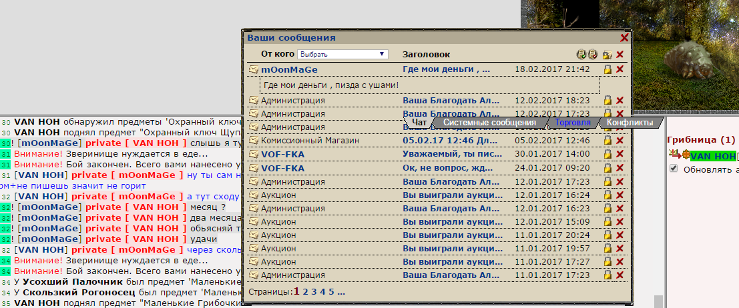Viewport: 739px width, 308px height.
Task: Click envelope icon beside Комиссионный Магазин
Action: [x=254, y=141]
